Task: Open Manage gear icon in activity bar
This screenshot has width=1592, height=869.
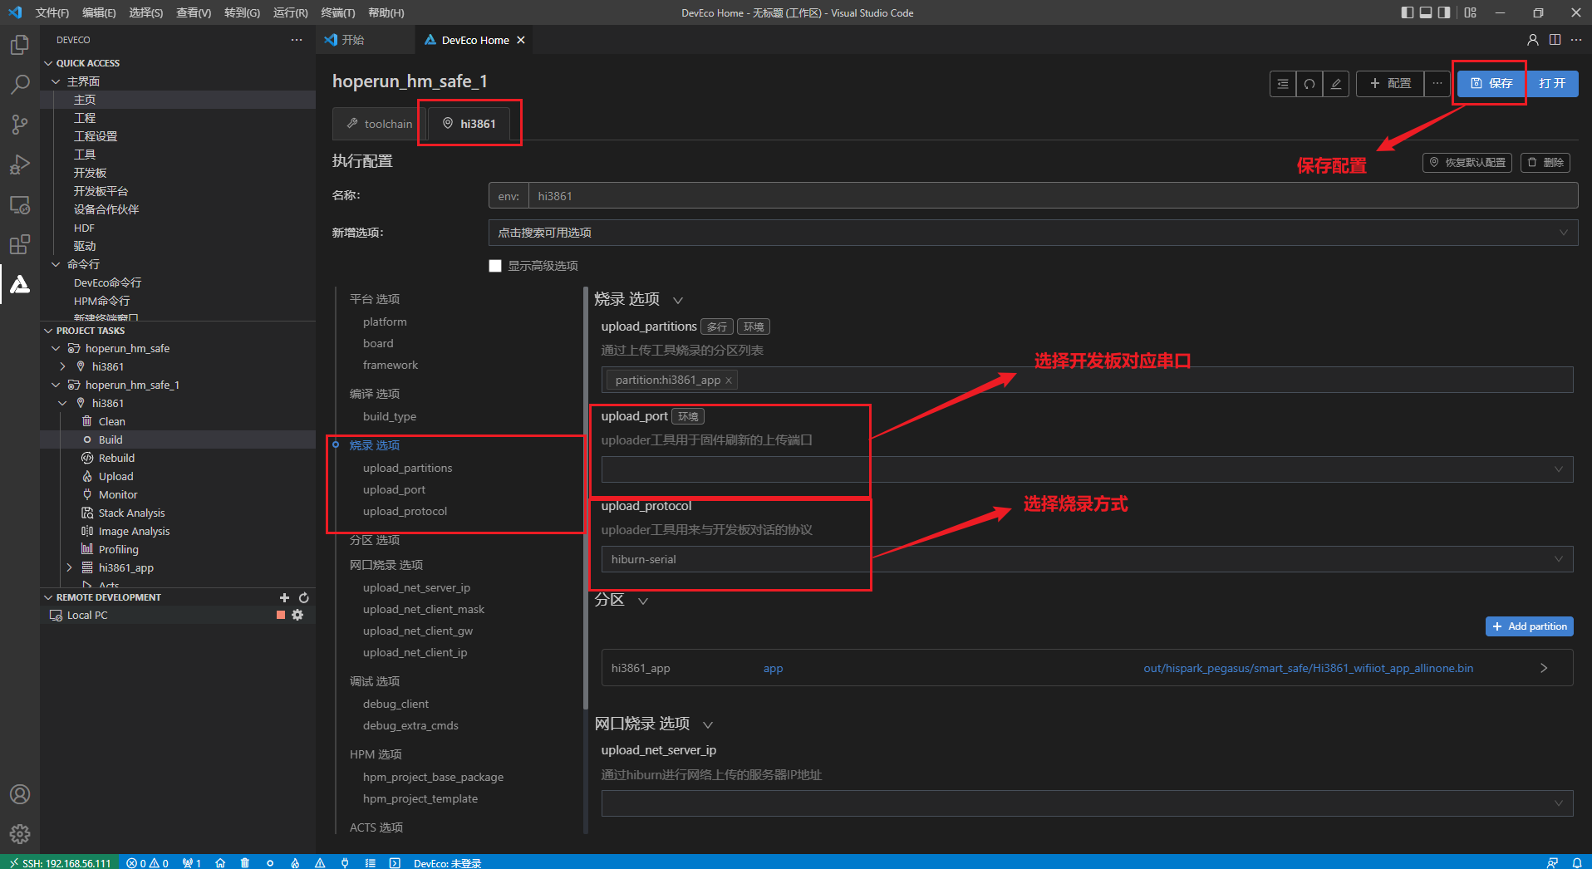Action: [20, 833]
